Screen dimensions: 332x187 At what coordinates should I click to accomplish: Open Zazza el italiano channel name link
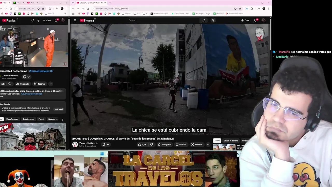(x=87, y=143)
